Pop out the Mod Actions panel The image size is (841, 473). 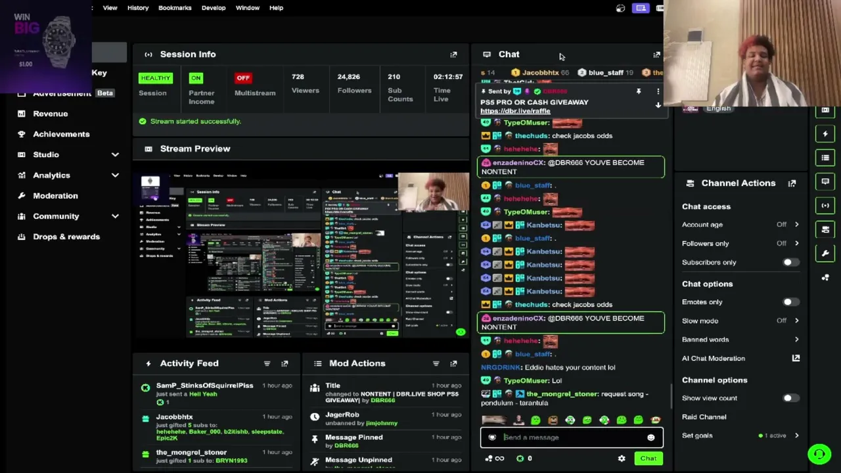[453, 363]
